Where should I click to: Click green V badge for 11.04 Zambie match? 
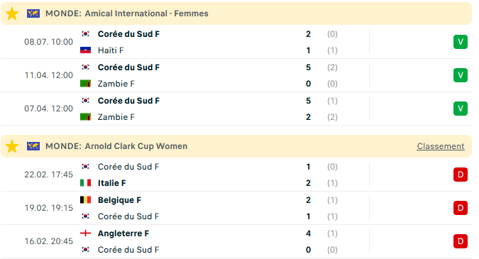point(461,75)
